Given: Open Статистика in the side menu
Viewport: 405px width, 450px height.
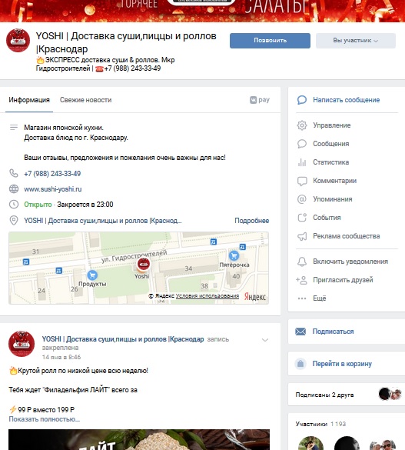Looking at the screenshot, I should click(330, 162).
